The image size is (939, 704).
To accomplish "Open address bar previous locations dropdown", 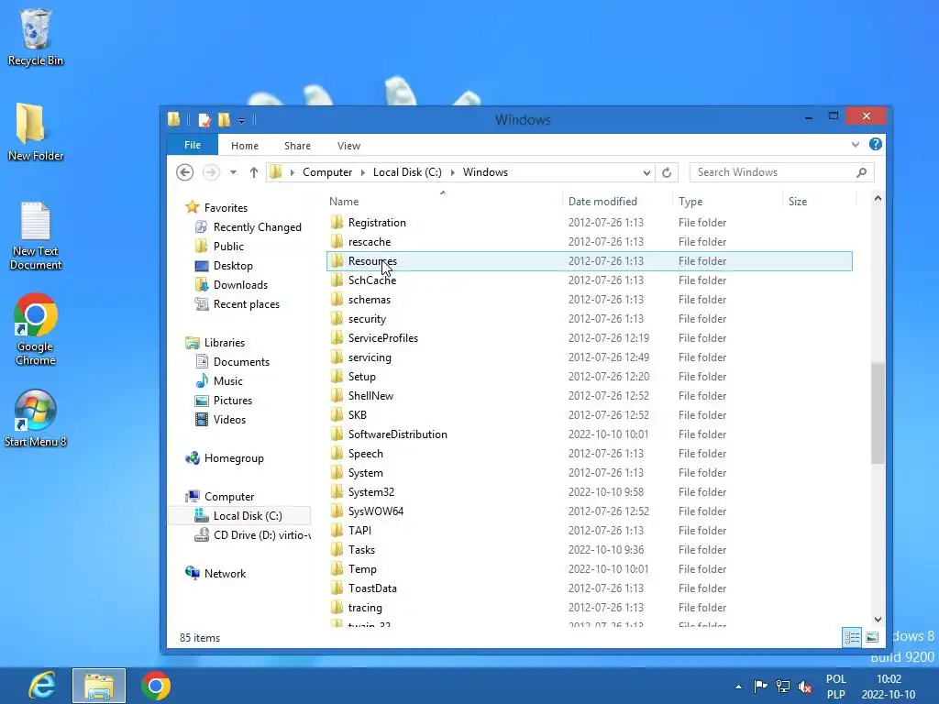I will (x=646, y=172).
